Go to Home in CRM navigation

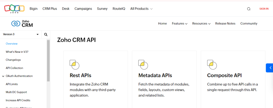tap(162, 23)
